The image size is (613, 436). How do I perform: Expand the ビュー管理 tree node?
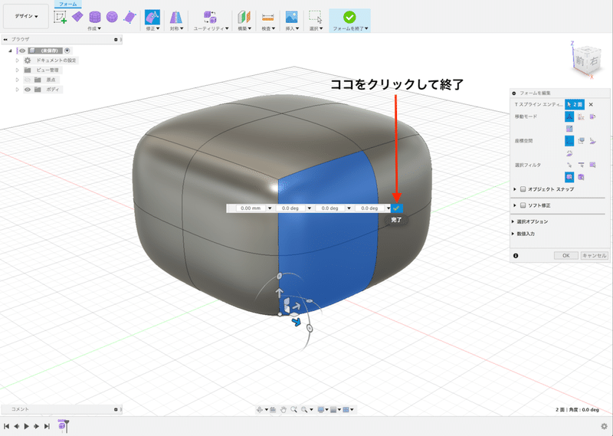point(17,70)
